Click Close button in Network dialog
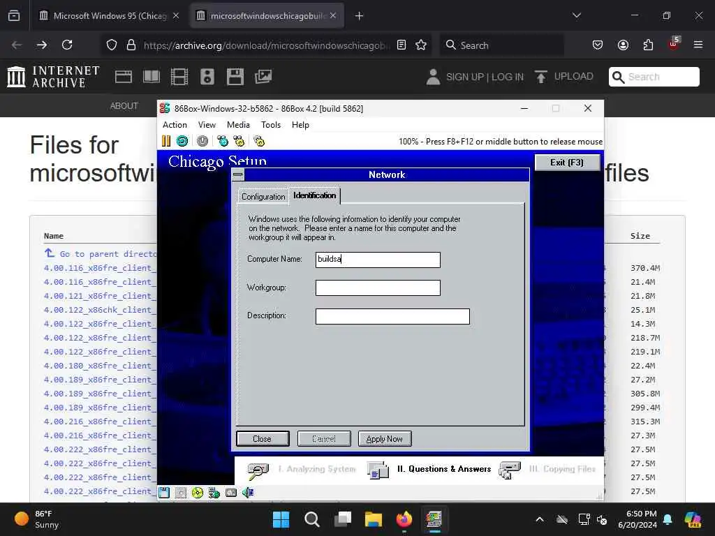 tap(263, 438)
